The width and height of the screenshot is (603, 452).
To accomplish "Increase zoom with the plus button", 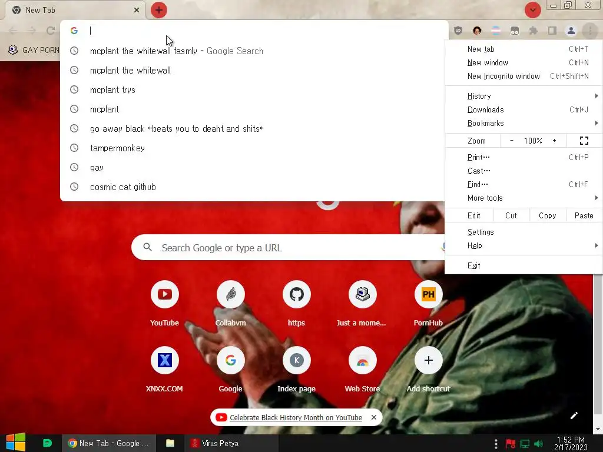I will click(x=554, y=141).
